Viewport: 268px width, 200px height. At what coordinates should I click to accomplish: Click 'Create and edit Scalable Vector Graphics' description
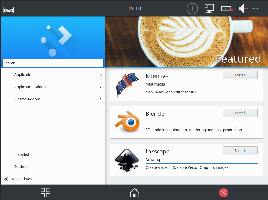pos(187,167)
